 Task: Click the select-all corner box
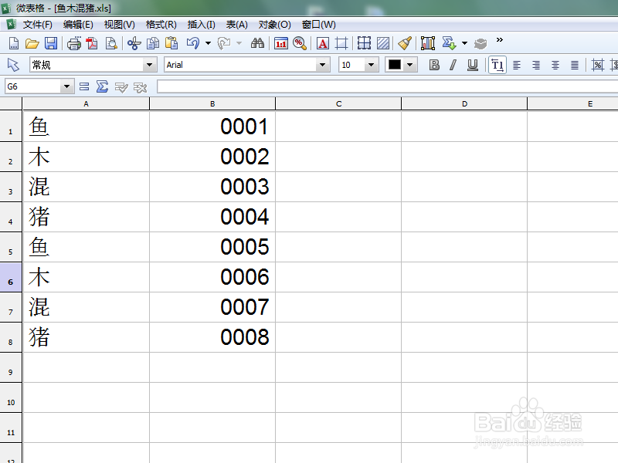click(11, 104)
